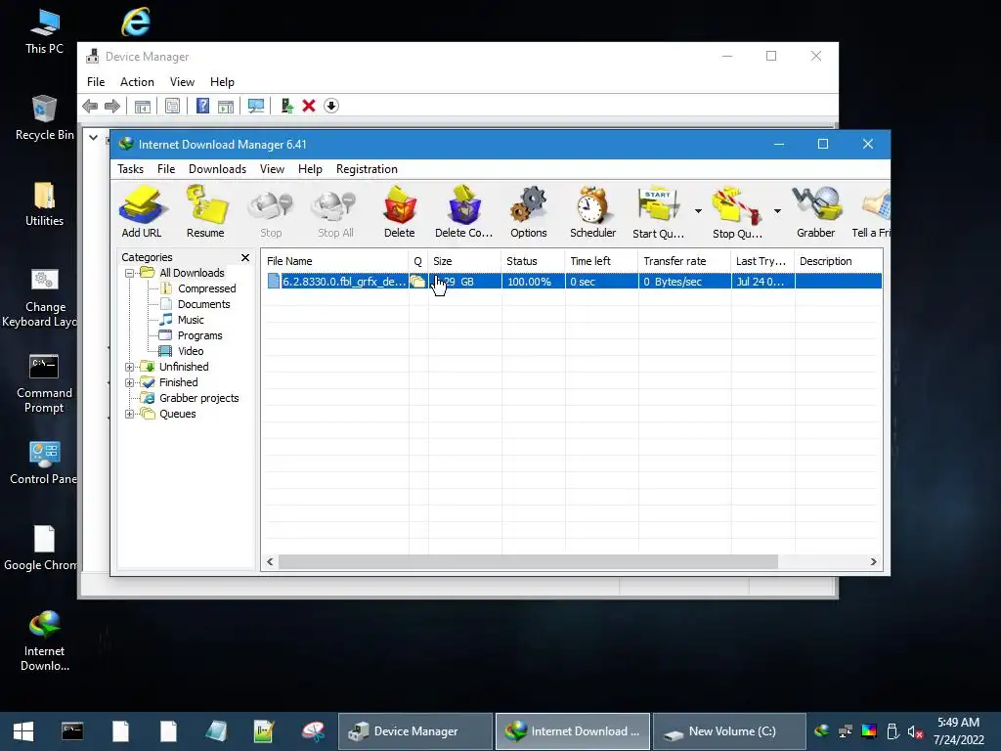Image resolution: width=1001 pixels, height=751 pixels.
Task: Click the download list scroll right arrow
Action: coord(873,562)
